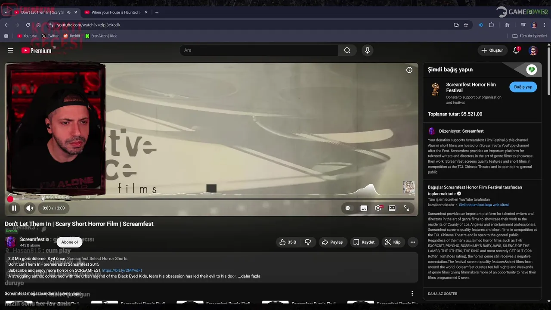
Task: Subscribe with the Abone ol button
Action: 69,242
